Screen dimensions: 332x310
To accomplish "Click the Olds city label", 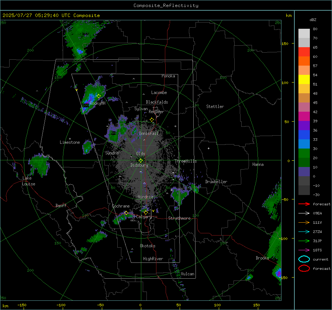I will click(x=141, y=154).
